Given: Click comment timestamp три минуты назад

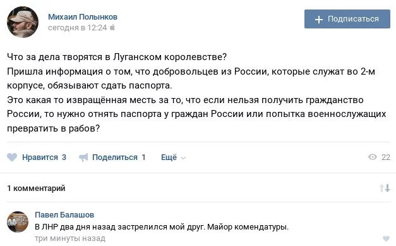Looking at the screenshot, I should (70, 238).
